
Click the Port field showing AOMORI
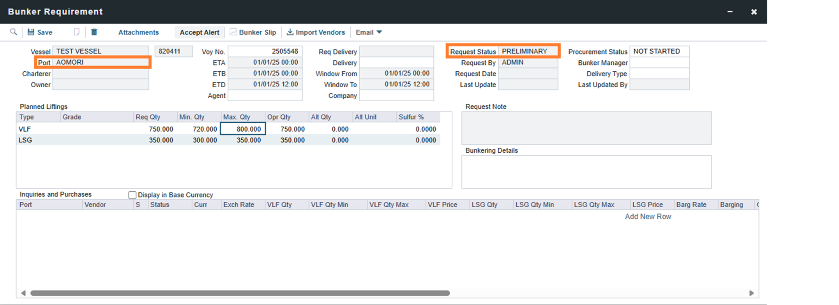[101, 62]
